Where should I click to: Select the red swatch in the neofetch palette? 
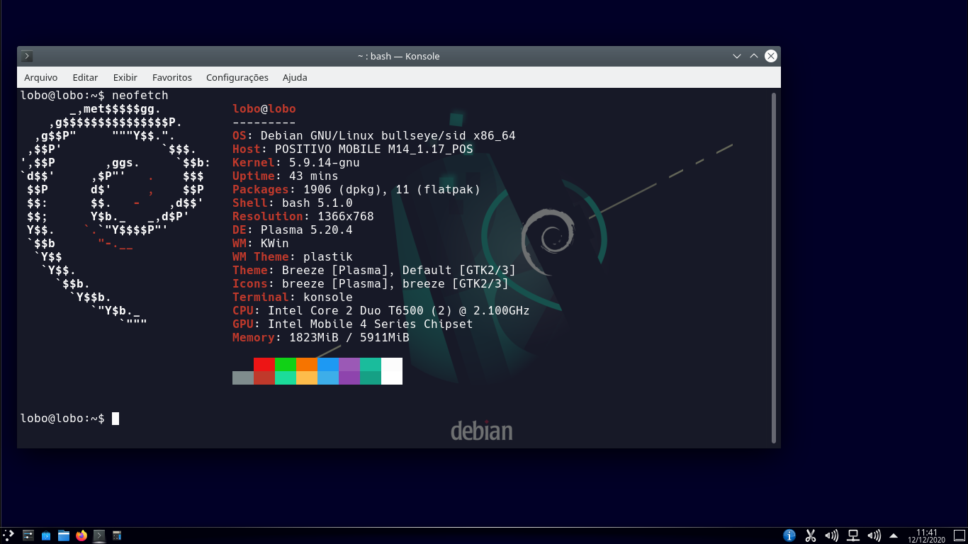(263, 370)
